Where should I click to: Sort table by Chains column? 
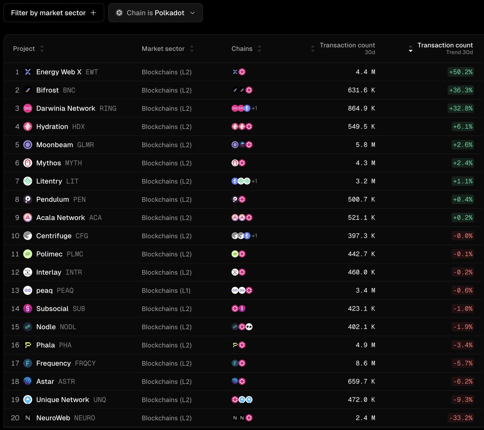246,48
